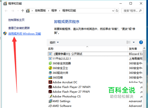Viewport: 148px width, 108px height.
Task: Open recent locations dropdown near navigation arrows
Action: coord(18,11)
